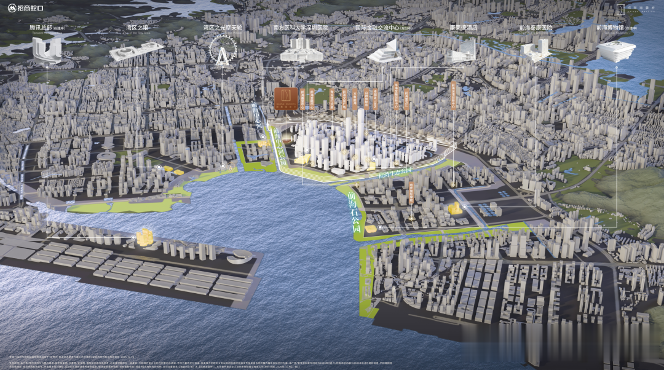Click the brown Haiyan Mansion logo badge
Screen dimensions: 664x370
(286, 98)
